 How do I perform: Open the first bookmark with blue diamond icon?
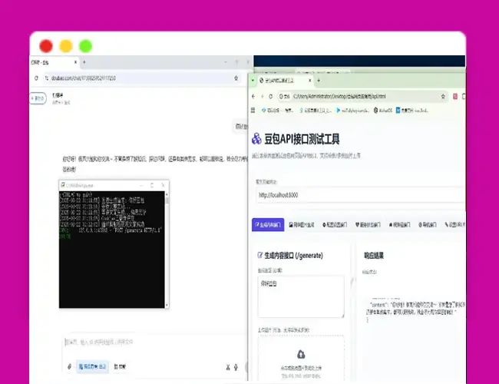pos(277,110)
